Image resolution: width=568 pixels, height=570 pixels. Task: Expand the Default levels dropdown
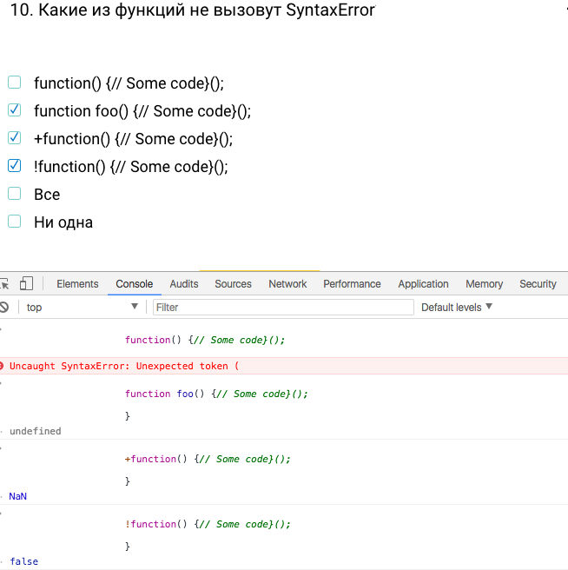(x=457, y=308)
